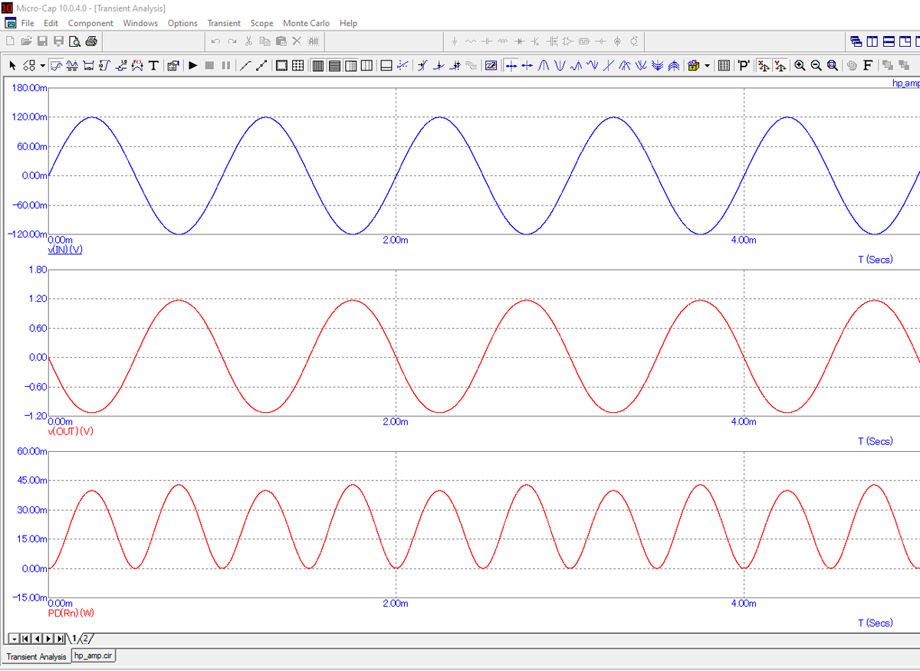Move cursor to next Valley icon
This screenshot has height=671, width=920.
[x=560, y=66]
